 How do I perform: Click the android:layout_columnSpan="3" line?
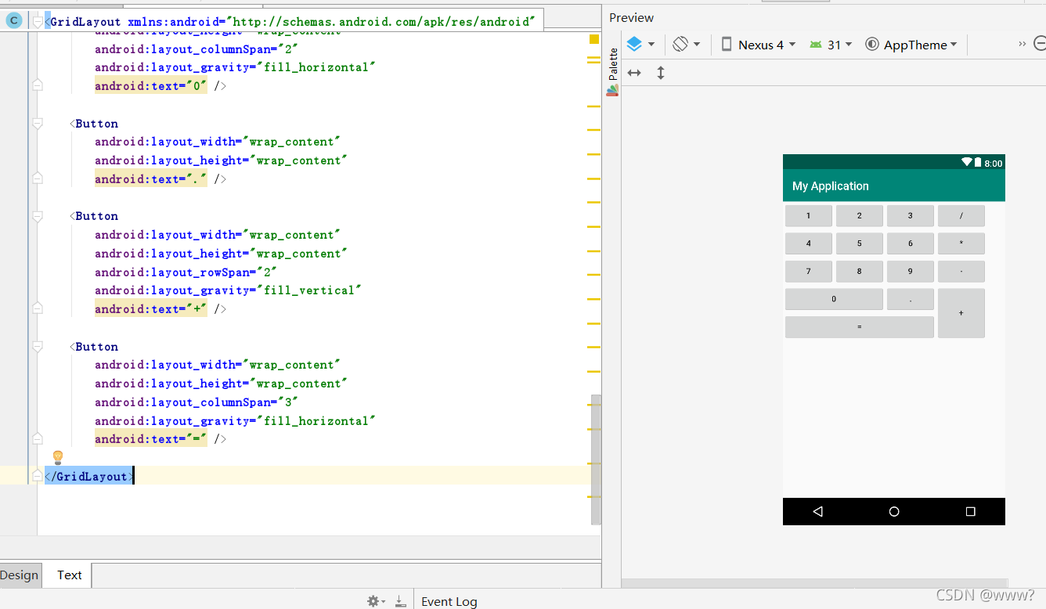click(x=197, y=402)
